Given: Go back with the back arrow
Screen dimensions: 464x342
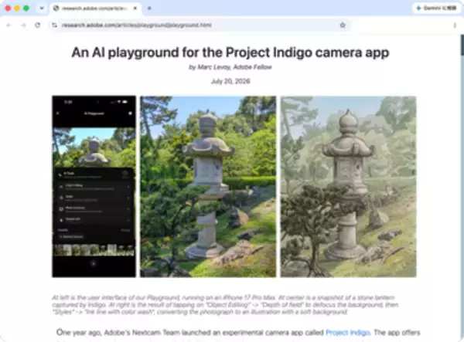Looking at the screenshot, I should (9, 25).
